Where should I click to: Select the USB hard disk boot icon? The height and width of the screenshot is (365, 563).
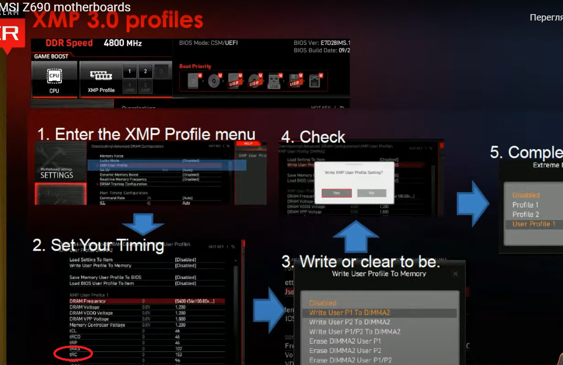pyautogui.click(x=234, y=81)
